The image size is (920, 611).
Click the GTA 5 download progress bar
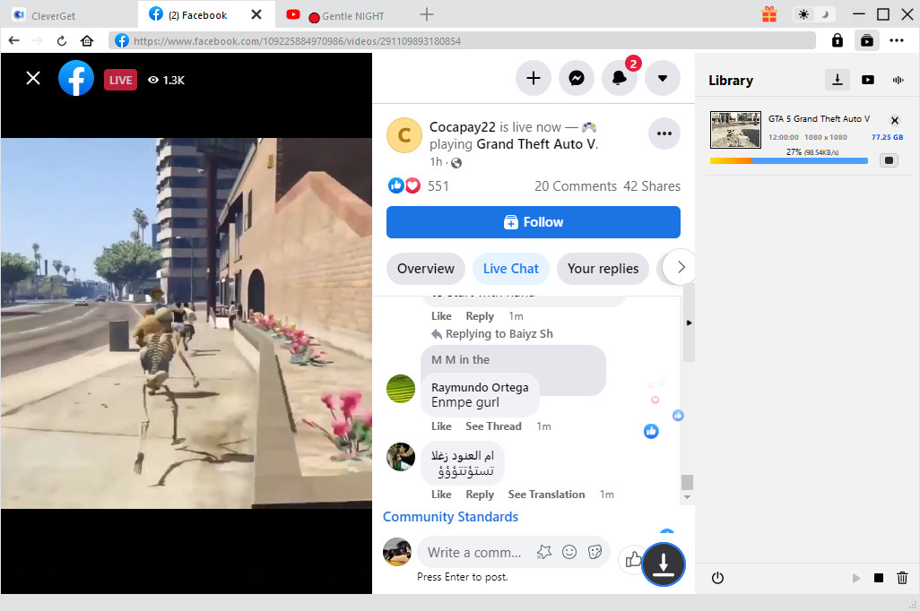pyautogui.click(x=788, y=161)
